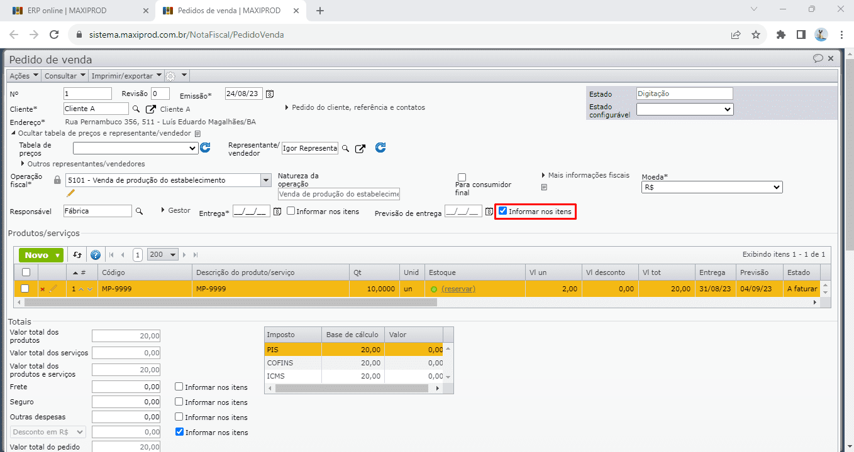Image resolution: width=854 pixels, height=452 pixels.
Task: Open the Moeda currency dropdown
Action: point(712,187)
